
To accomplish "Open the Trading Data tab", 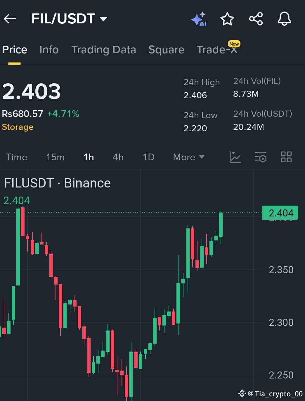I will pyautogui.click(x=104, y=50).
